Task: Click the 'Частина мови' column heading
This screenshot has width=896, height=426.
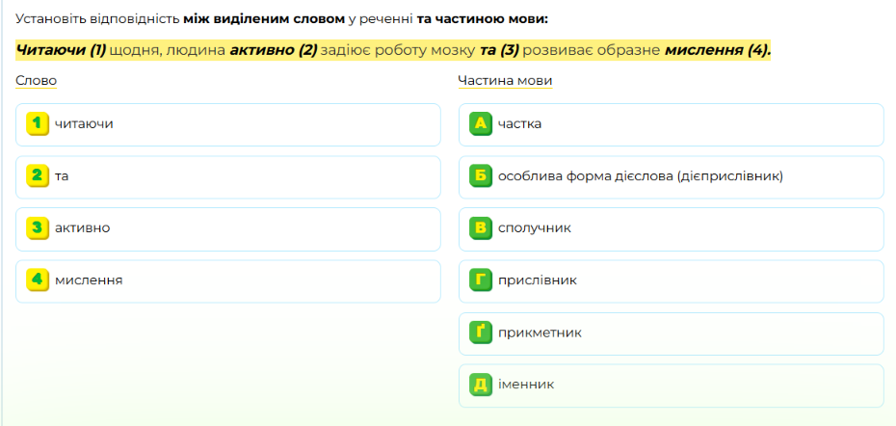Action: (505, 81)
